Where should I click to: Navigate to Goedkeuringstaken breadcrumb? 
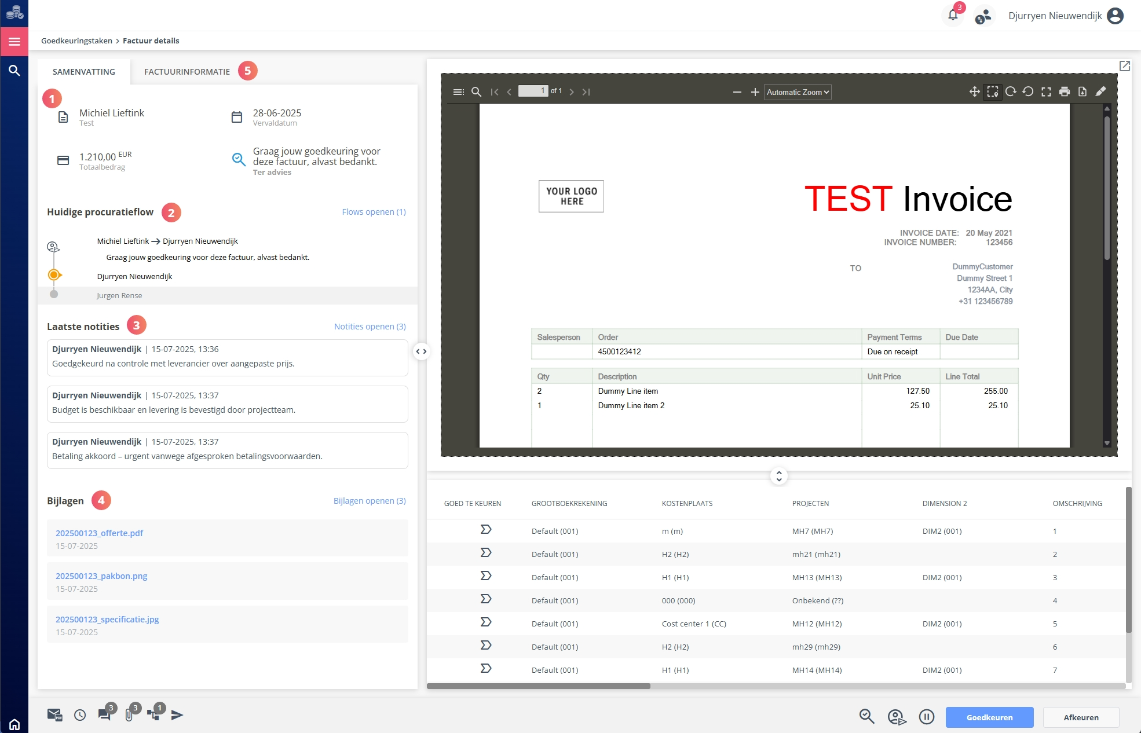(76, 41)
